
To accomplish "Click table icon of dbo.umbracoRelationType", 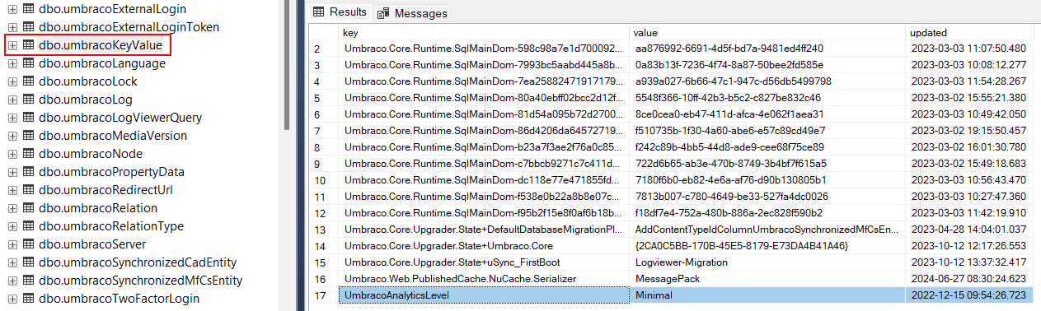I will (28, 226).
